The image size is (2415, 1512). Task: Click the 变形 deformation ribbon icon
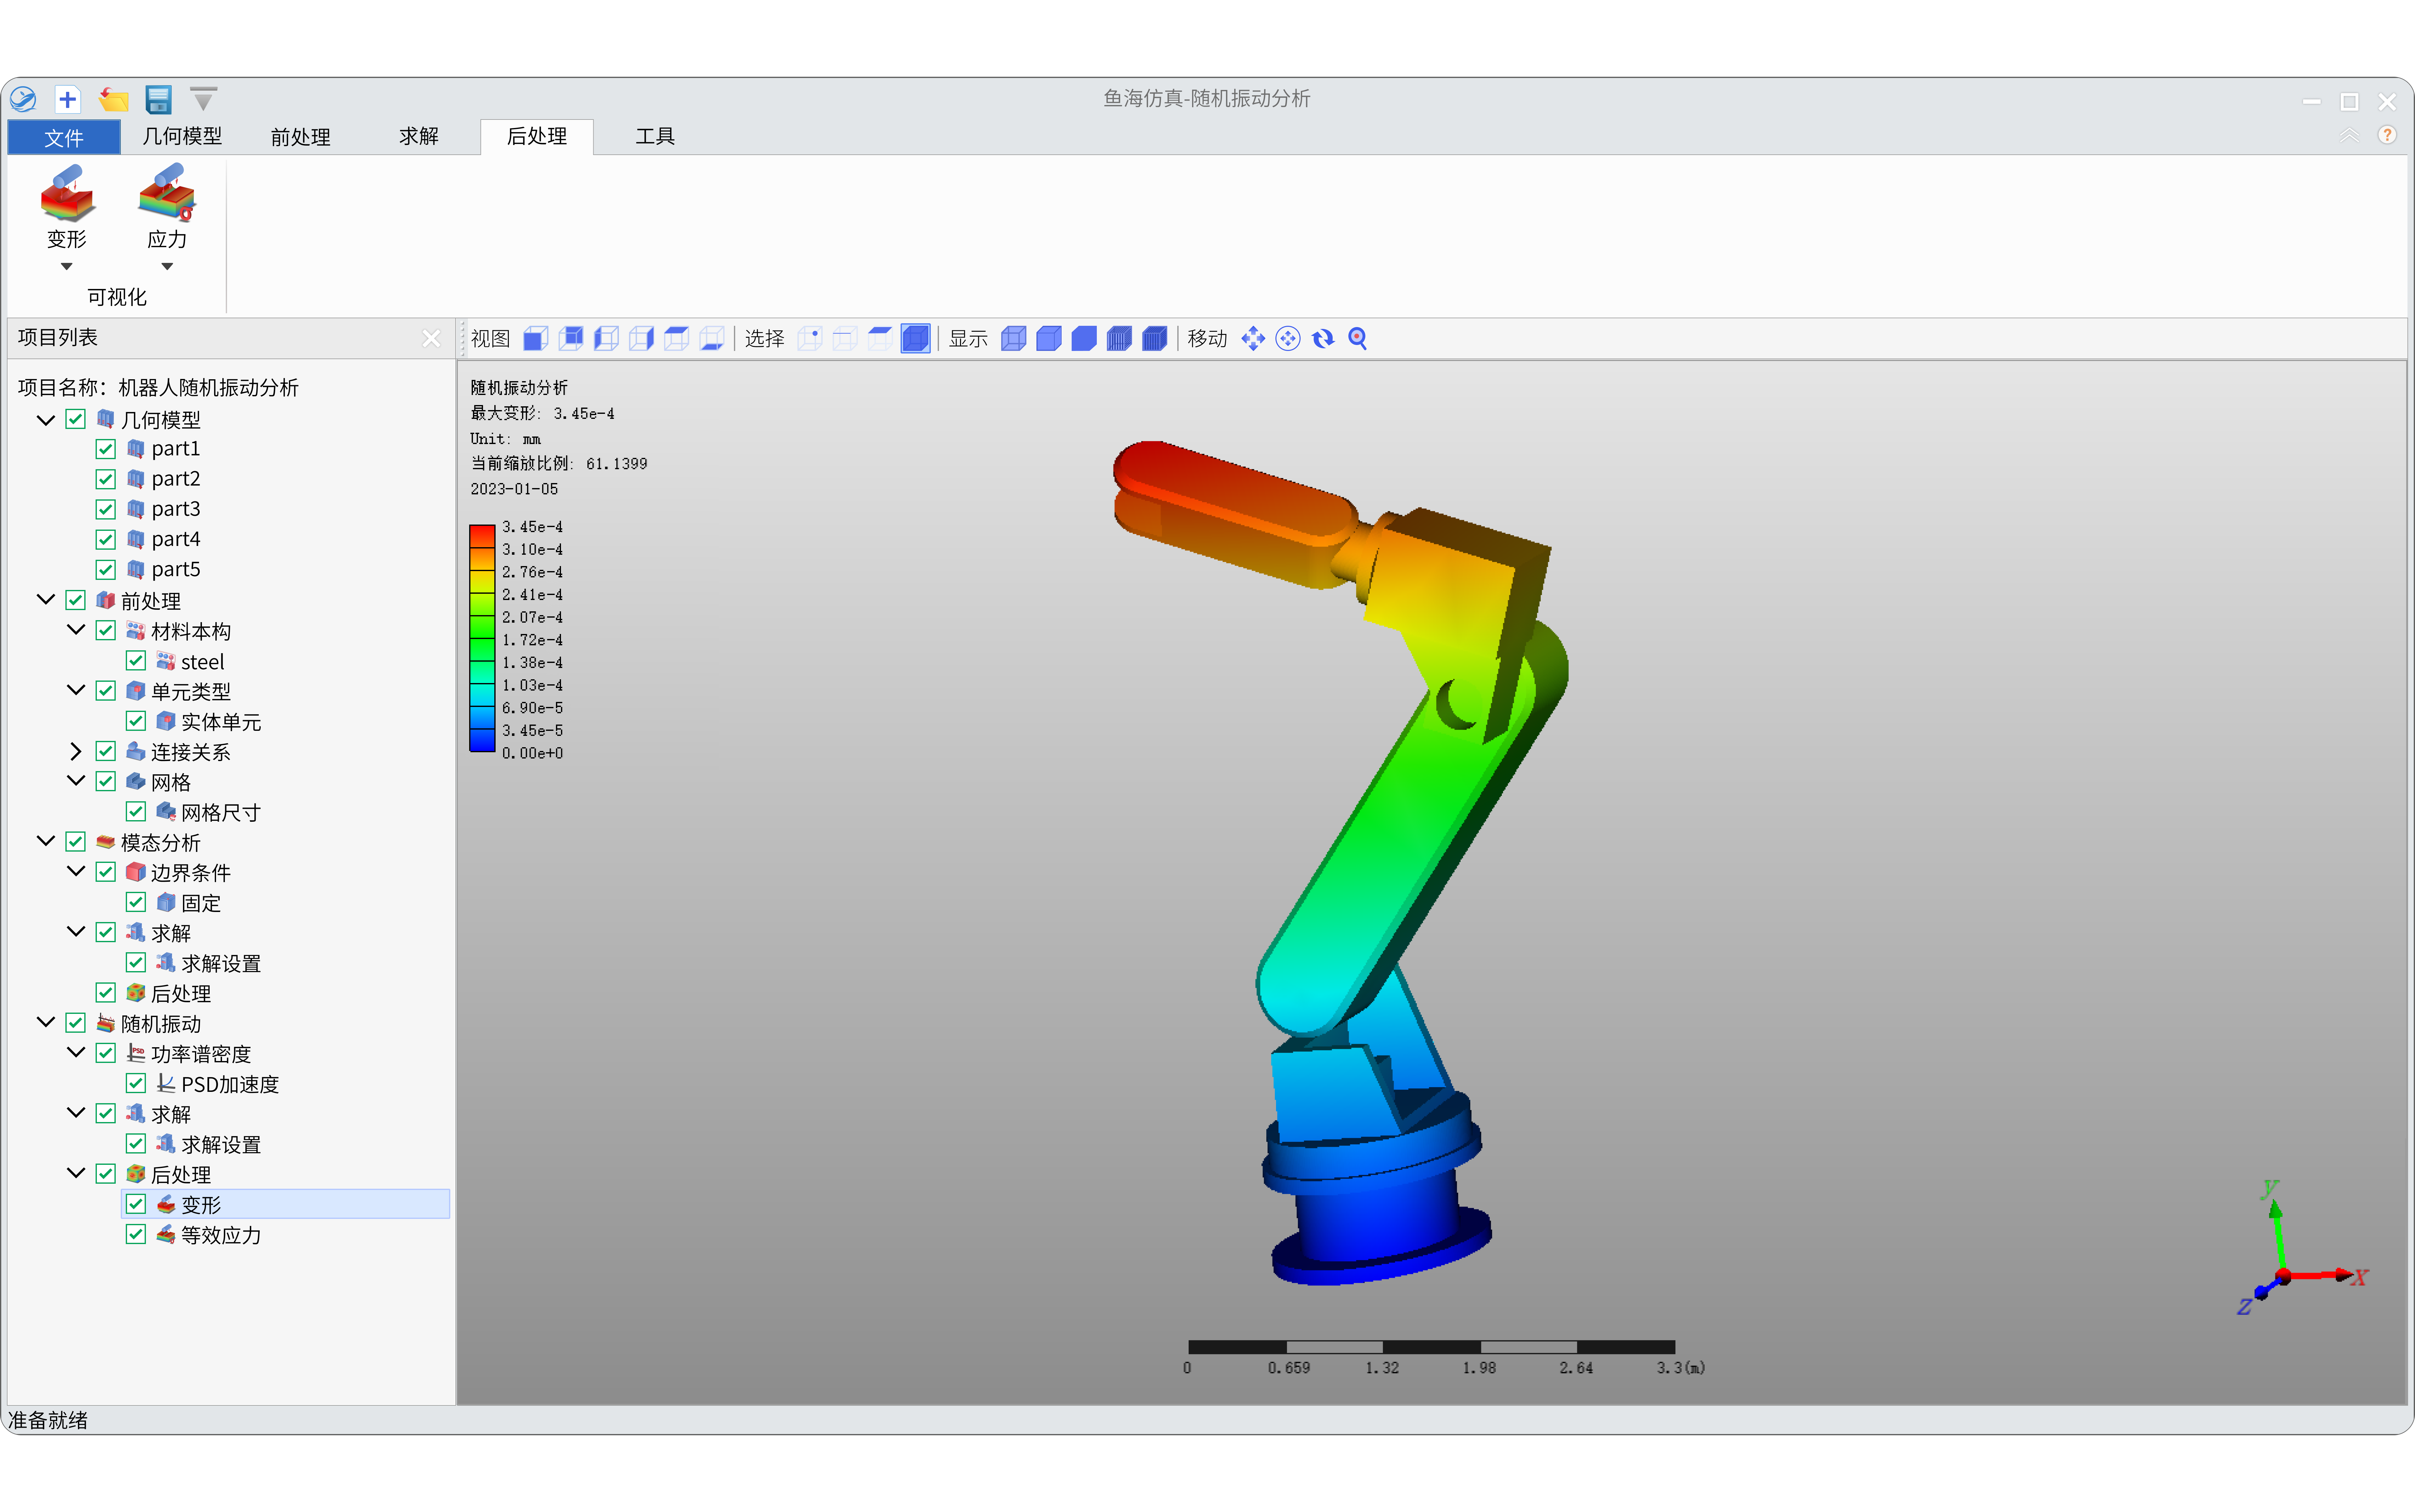pos(67,193)
